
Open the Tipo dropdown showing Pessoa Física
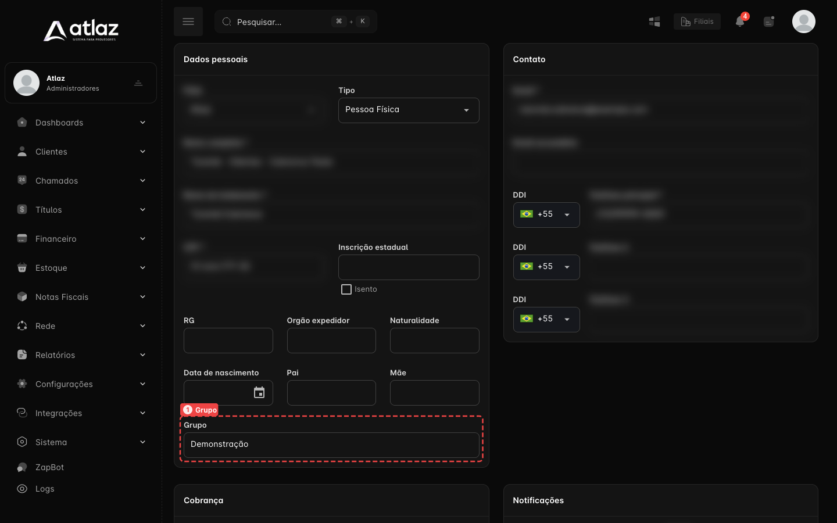point(409,110)
